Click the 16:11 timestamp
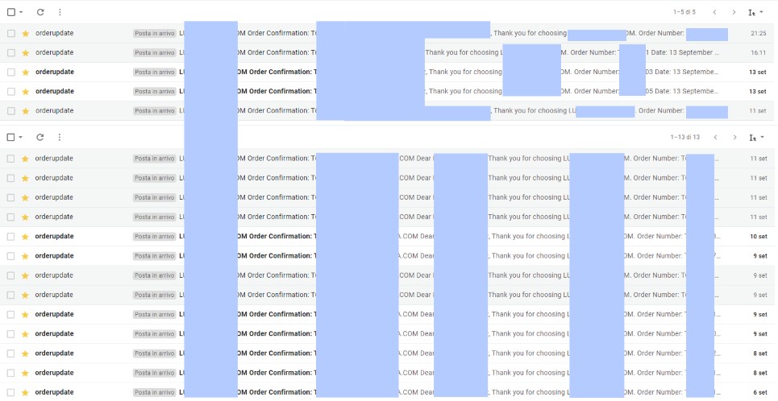The width and height of the screenshot is (778, 401). pos(758,52)
